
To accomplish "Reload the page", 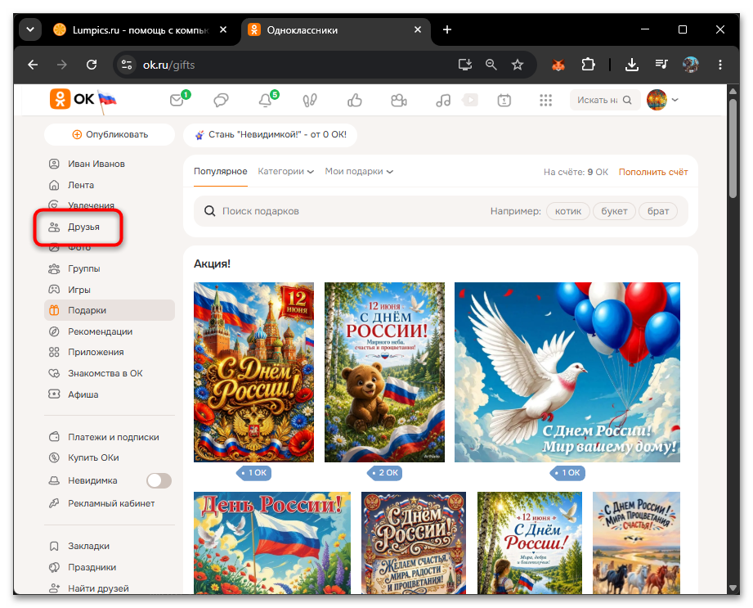I will (x=92, y=65).
